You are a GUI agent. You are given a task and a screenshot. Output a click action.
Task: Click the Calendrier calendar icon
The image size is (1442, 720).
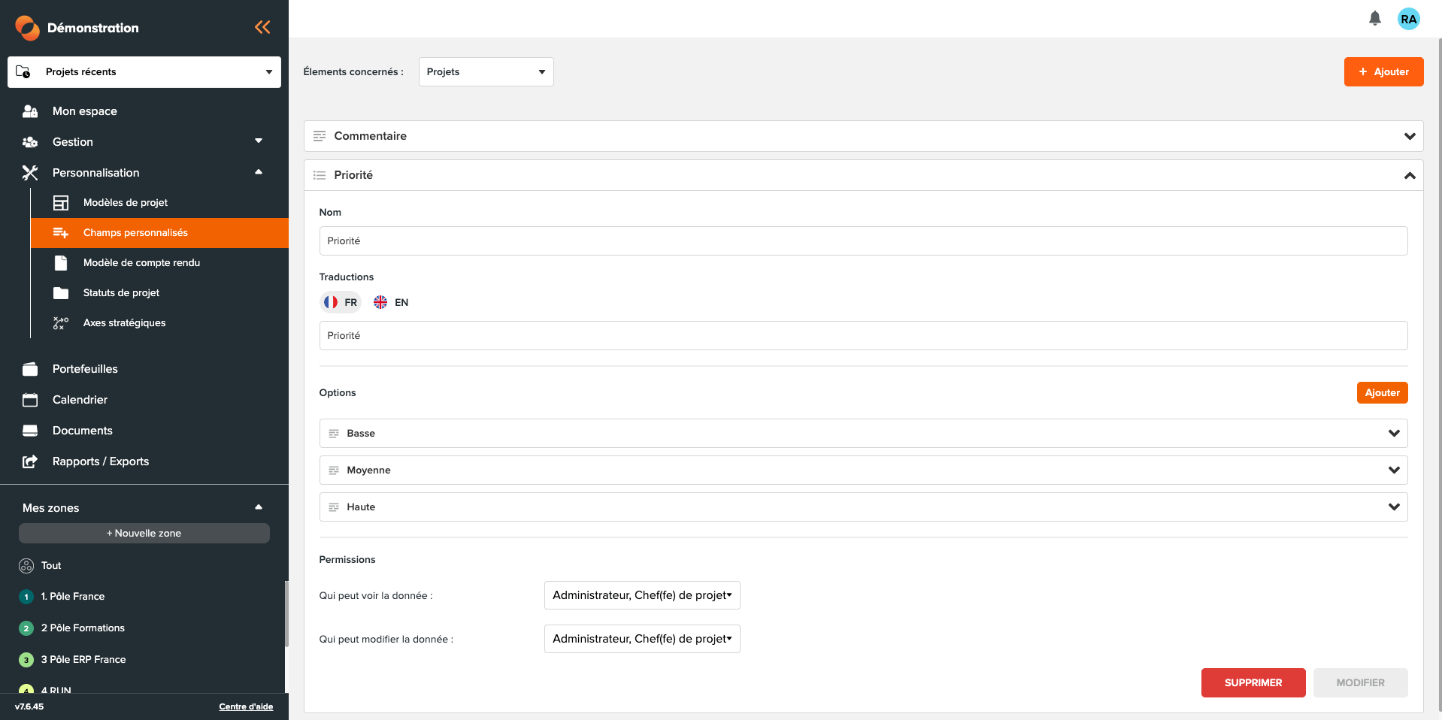point(30,400)
